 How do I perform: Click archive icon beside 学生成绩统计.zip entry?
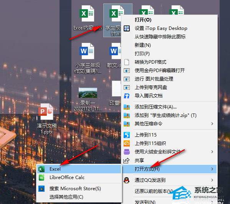[x=127, y=115]
